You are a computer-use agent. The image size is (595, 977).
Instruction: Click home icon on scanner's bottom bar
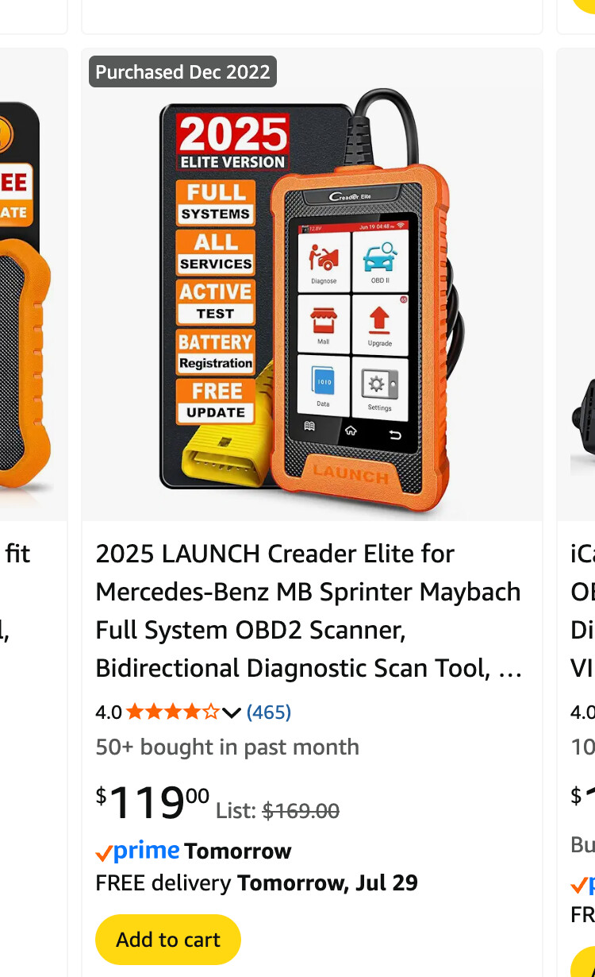pos(350,431)
